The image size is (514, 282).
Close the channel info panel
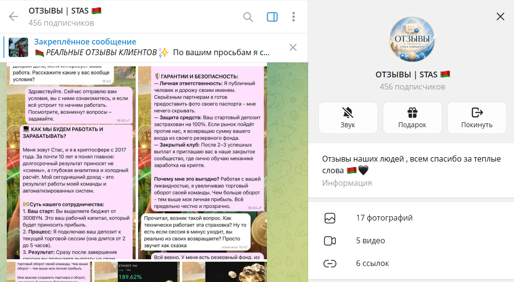pyautogui.click(x=500, y=16)
